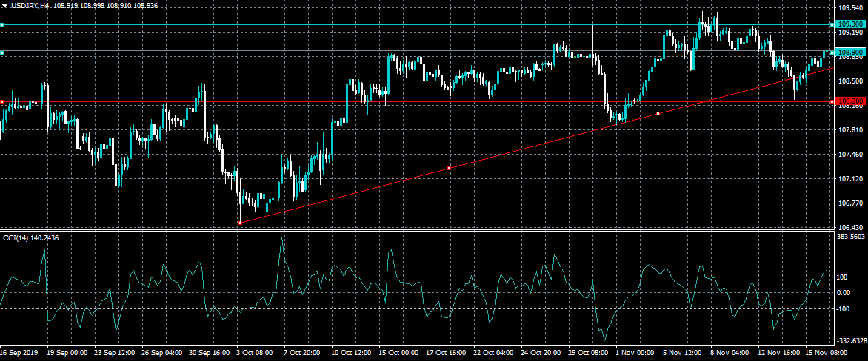Click the 24 Oct 20:00 time label
Viewport: 868px width, 361px height.
tap(542, 352)
